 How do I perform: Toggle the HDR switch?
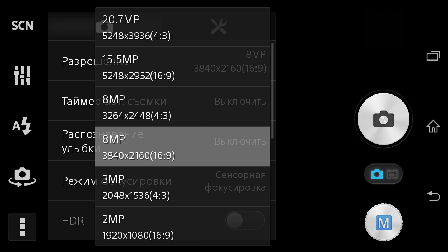[x=245, y=220]
